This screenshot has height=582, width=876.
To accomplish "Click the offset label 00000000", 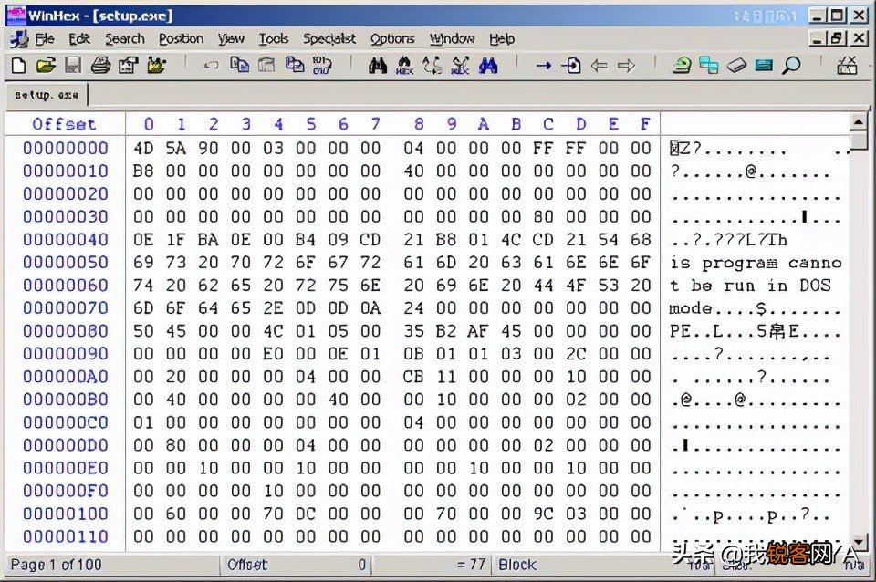I will (66, 148).
